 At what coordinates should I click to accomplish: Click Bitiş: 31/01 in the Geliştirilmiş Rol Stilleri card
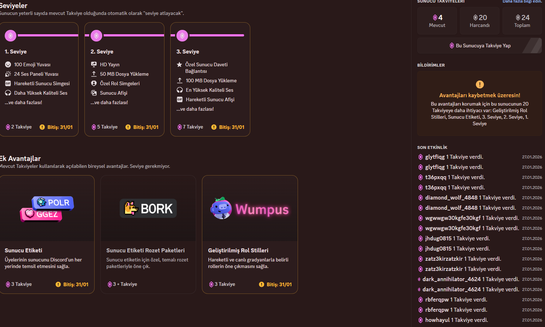point(279,284)
